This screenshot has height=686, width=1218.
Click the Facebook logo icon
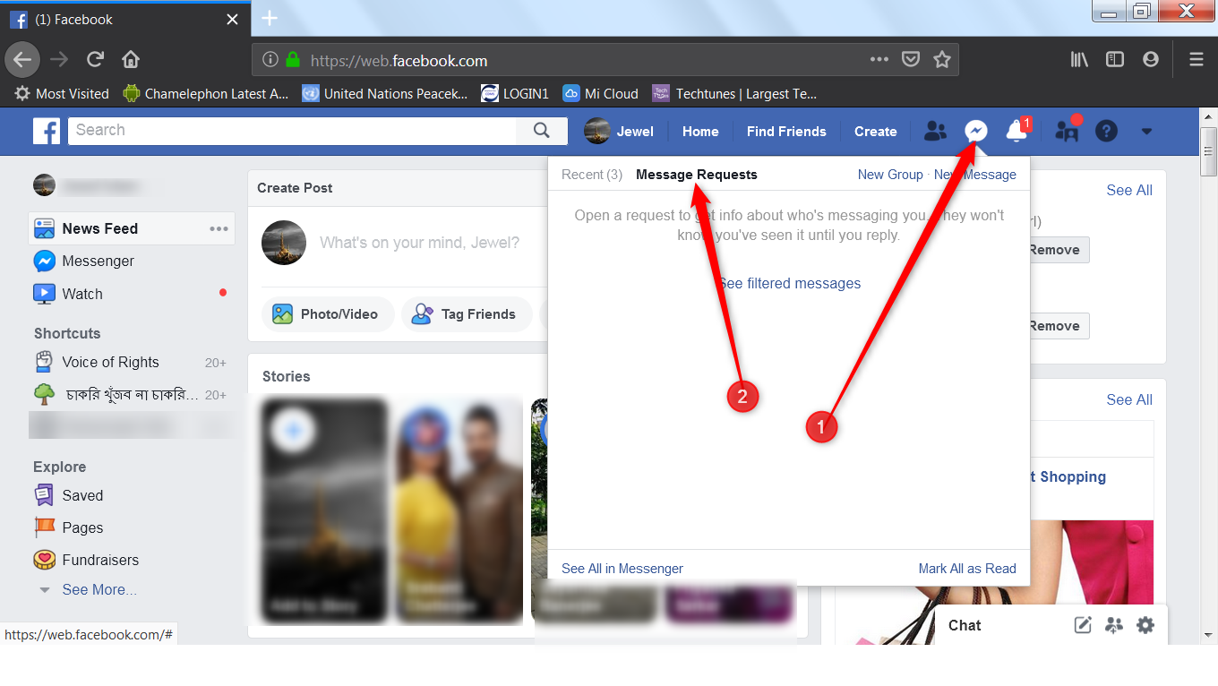pos(47,131)
